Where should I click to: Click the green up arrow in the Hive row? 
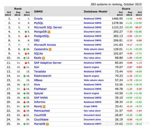click(24, 85)
